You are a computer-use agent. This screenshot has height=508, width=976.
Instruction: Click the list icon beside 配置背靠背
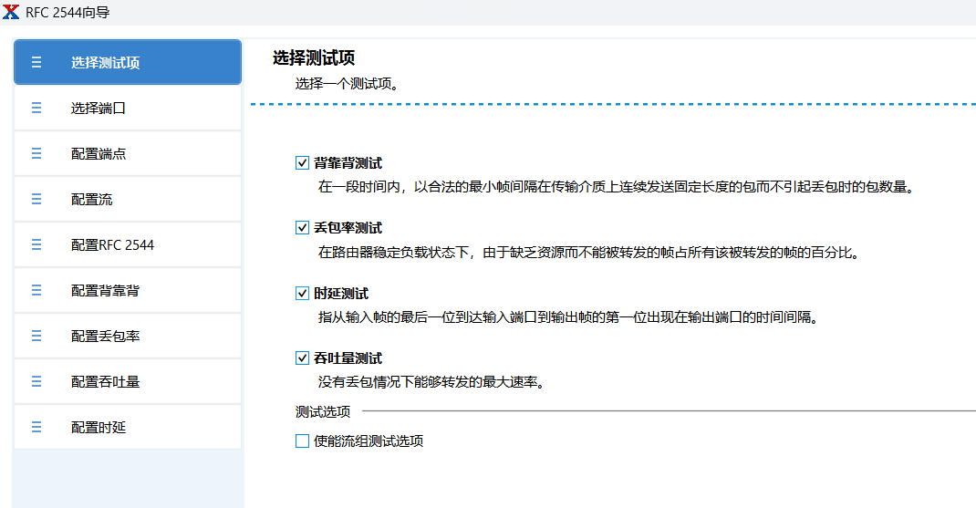pos(36,290)
